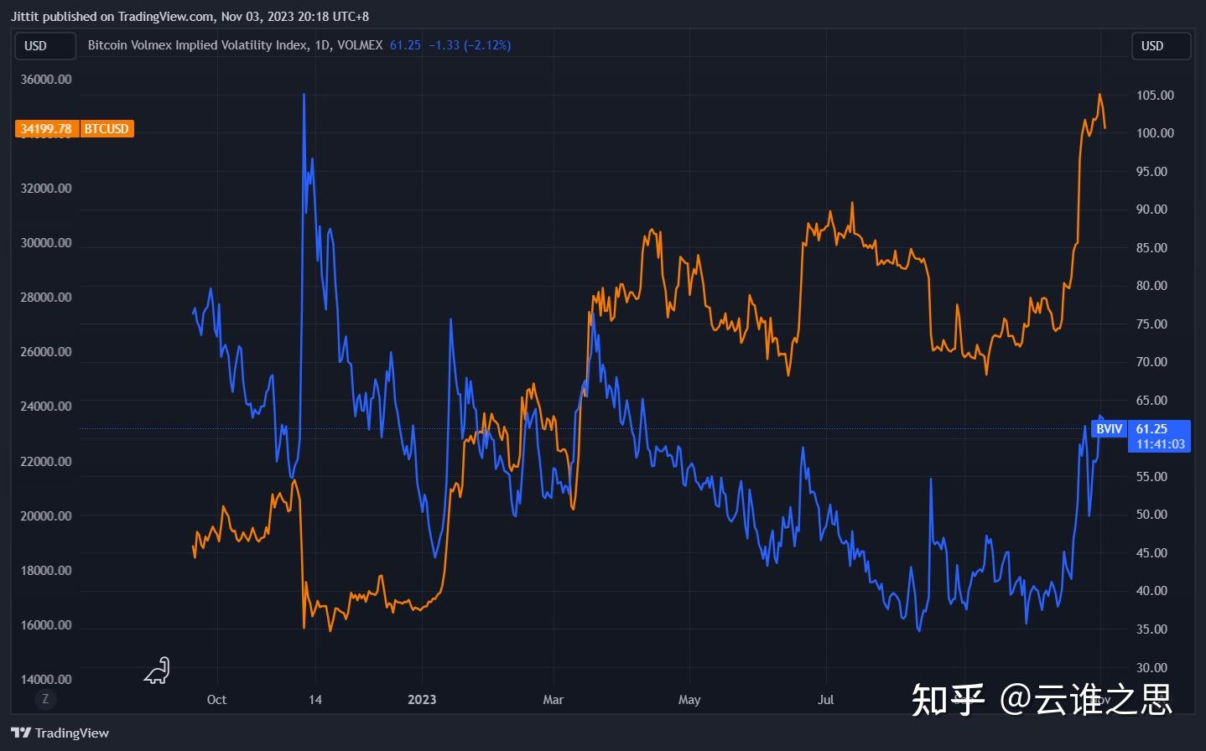Select the 1D interval label in legend
The image size is (1206, 751).
tap(323, 45)
